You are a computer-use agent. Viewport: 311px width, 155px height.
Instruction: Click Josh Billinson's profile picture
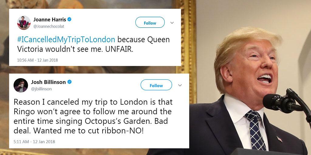pyautogui.click(x=21, y=85)
